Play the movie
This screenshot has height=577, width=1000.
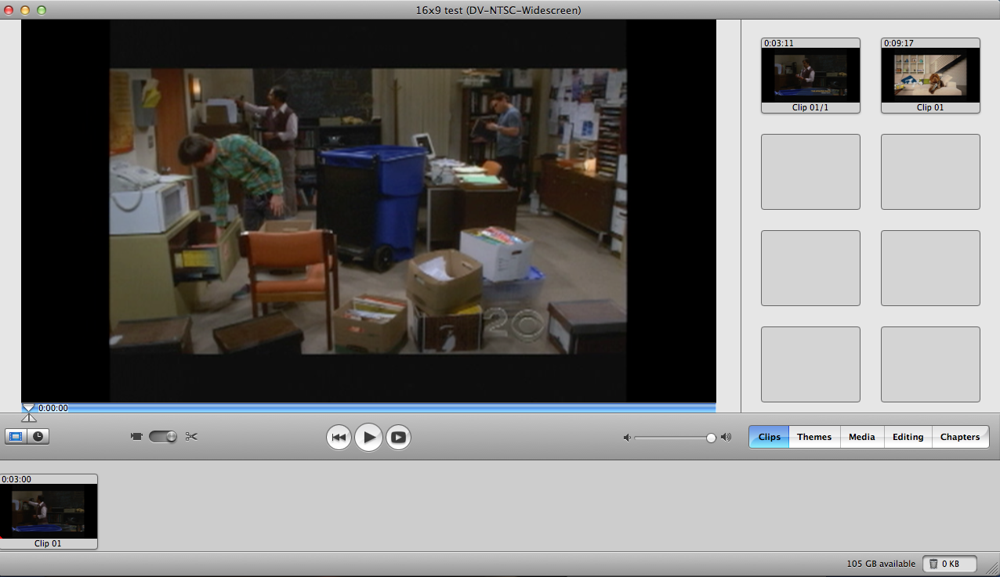(x=368, y=437)
